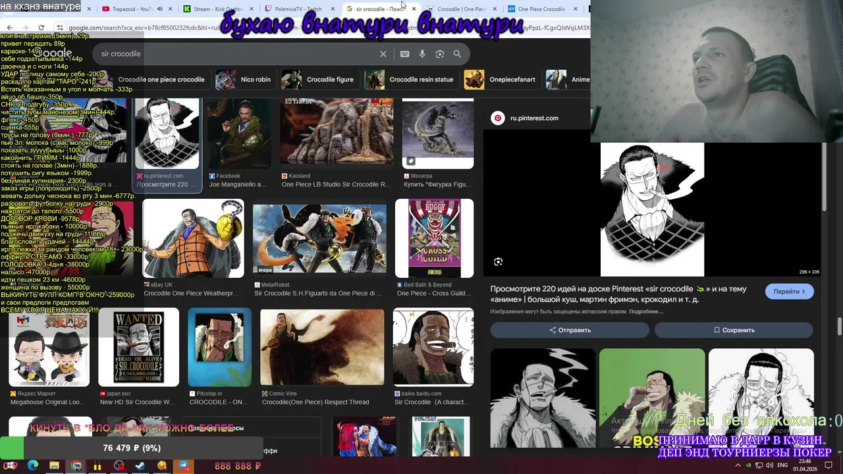Close the sir crocodile search tab

[414, 9]
